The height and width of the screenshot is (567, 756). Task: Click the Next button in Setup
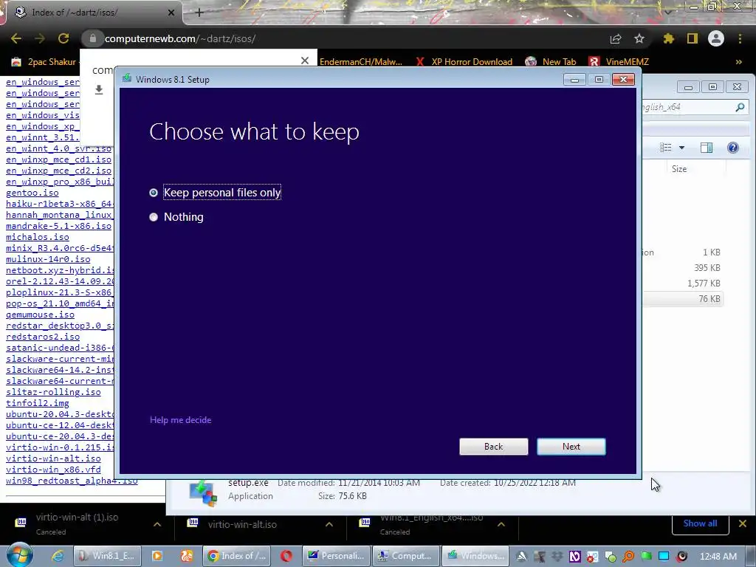click(571, 447)
